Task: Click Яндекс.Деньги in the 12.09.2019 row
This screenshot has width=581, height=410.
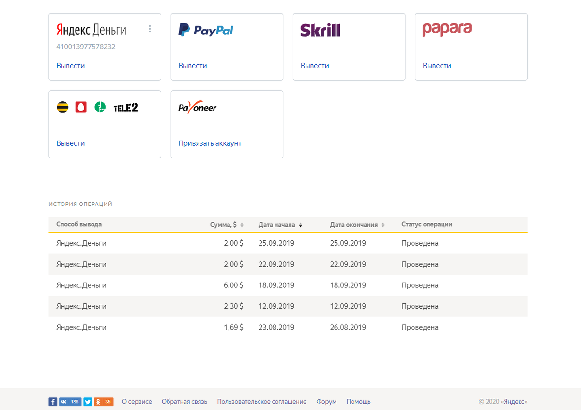Action: (81, 306)
